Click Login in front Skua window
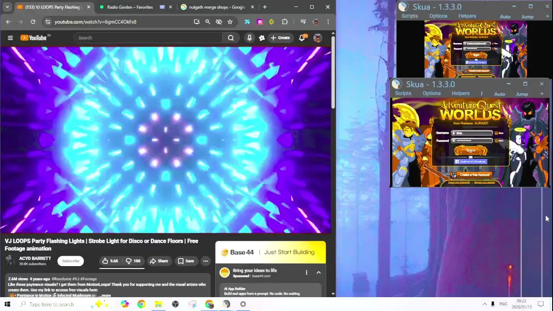The width and height of the screenshot is (553, 311). (470, 150)
